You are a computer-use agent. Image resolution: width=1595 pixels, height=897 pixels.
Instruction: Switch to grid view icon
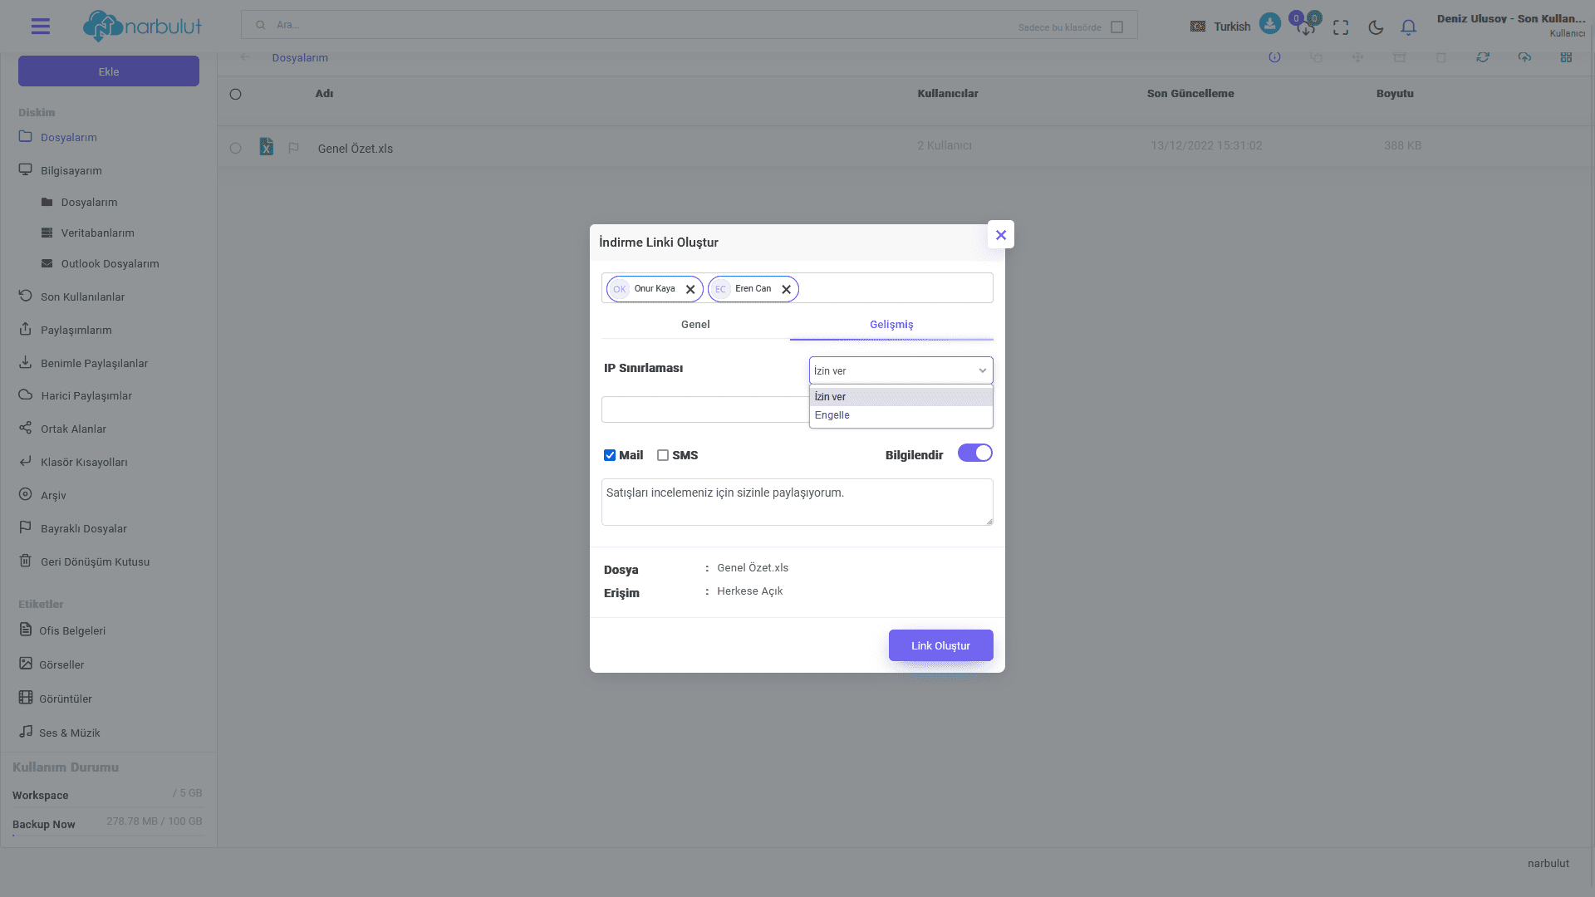1566,57
